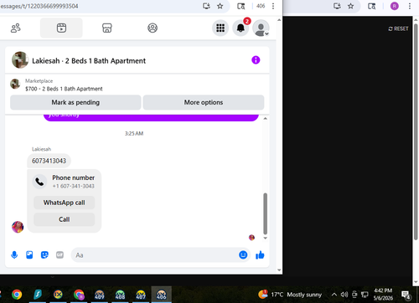Open R profile avatar in back window
Viewport: 419px width, 303px height.
[x=395, y=6]
